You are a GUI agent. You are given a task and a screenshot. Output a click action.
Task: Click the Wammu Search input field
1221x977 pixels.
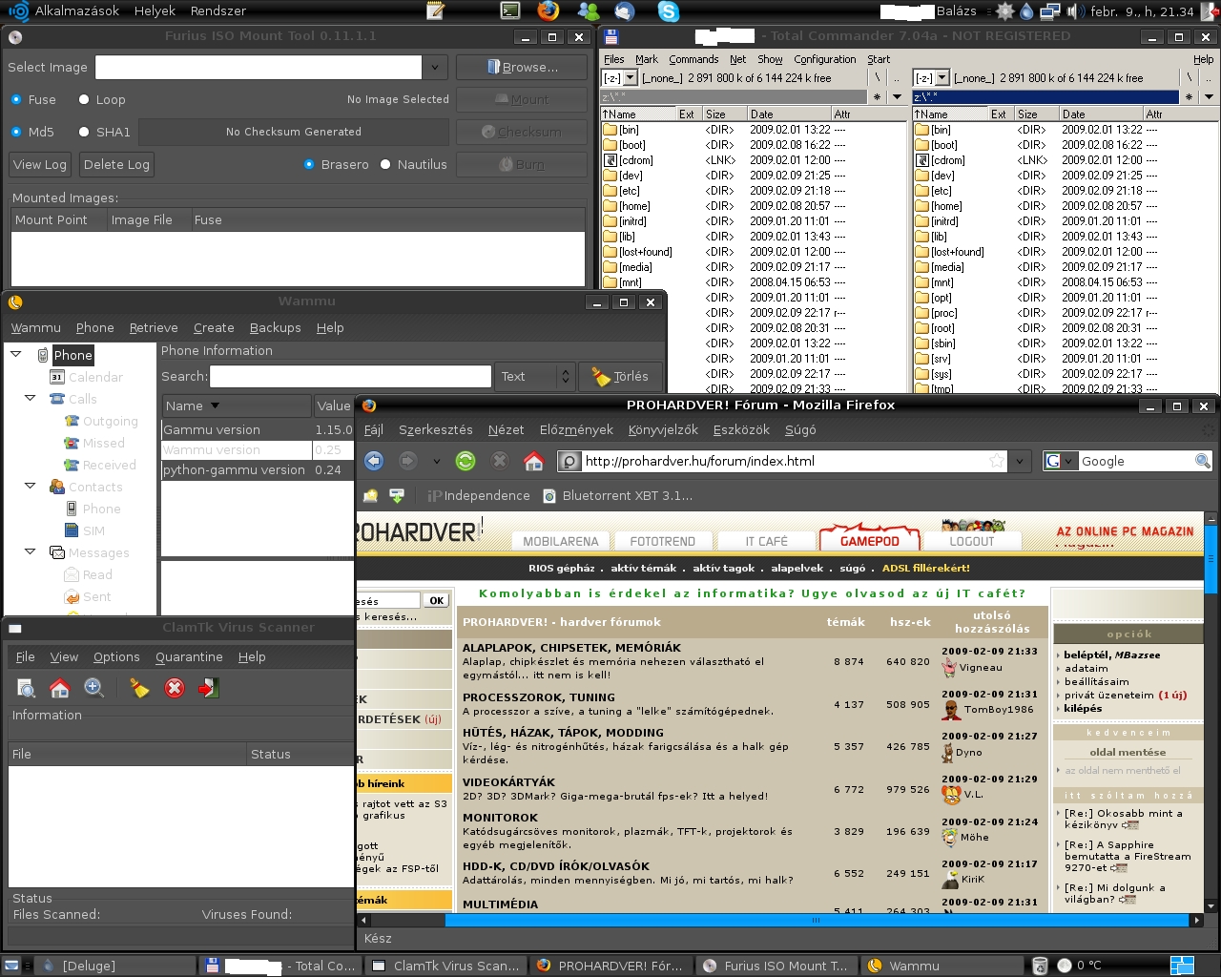[350, 377]
